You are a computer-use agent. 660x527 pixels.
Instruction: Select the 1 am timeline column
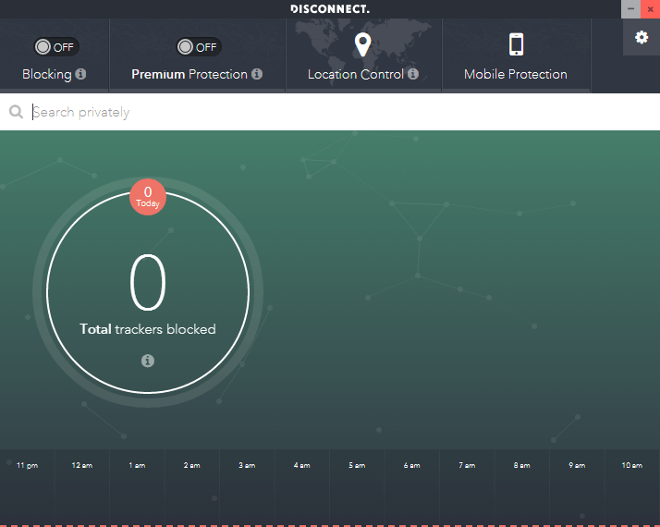coord(137,487)
